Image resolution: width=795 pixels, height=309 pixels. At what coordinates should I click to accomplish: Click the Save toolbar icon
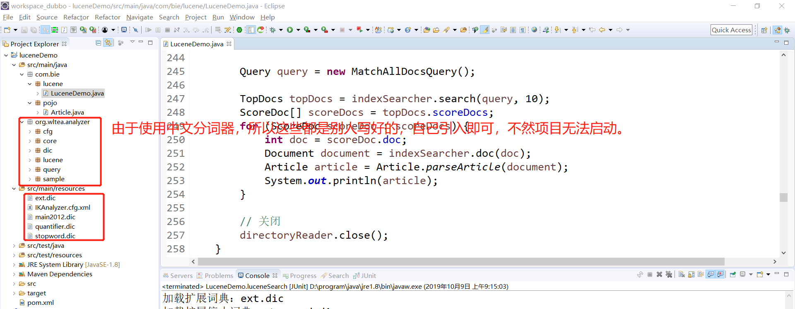pyautogui.click(x=24, y=30)
